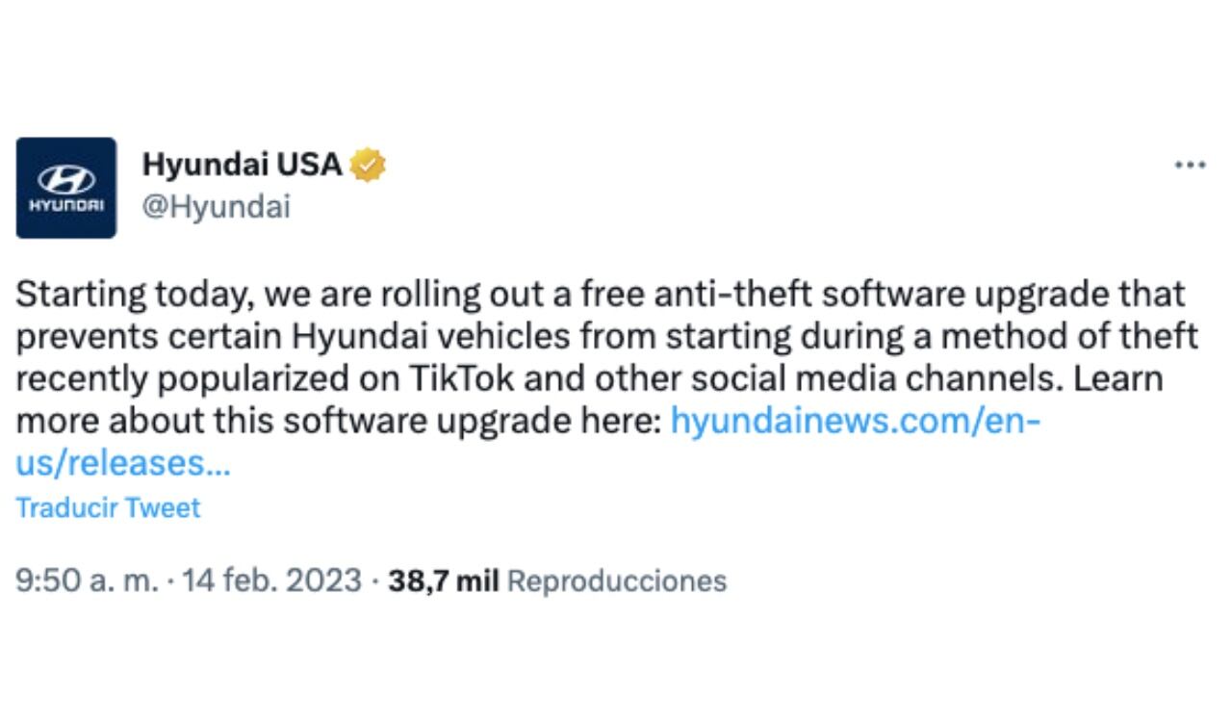Click the gold verified badge next to Hyundai USA

click(369, 165)
